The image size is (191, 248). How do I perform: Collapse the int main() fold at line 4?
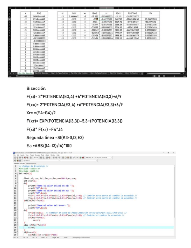tap(17, 173)
